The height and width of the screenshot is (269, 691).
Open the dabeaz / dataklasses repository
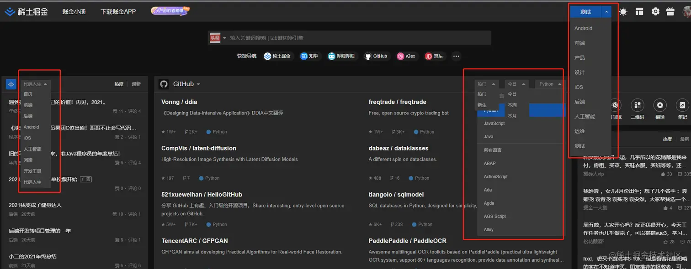click(399, 148)
